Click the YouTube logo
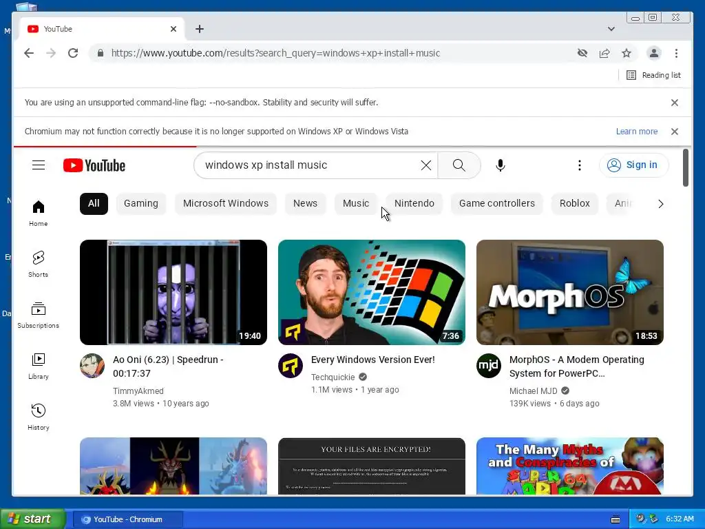The height and width of the screenshot is (529, 705). (x=94, y=165)
